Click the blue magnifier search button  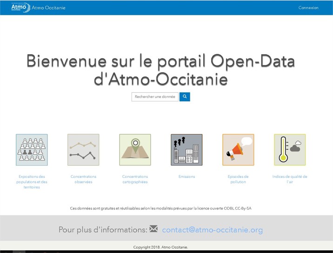185,97
